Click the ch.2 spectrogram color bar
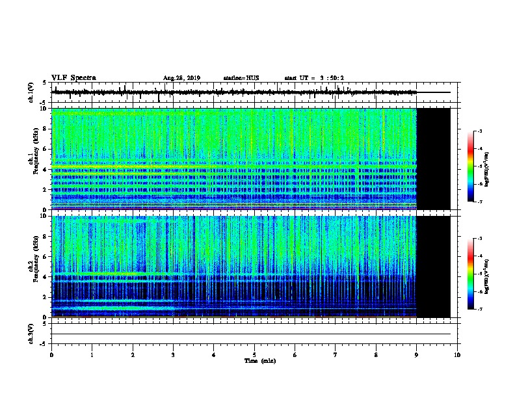 click(470, 274)
